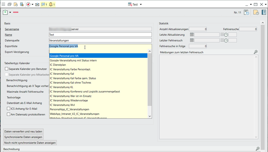Open the envelope inbox icon
Screen dimensions: 268x152
pos(37,5)
